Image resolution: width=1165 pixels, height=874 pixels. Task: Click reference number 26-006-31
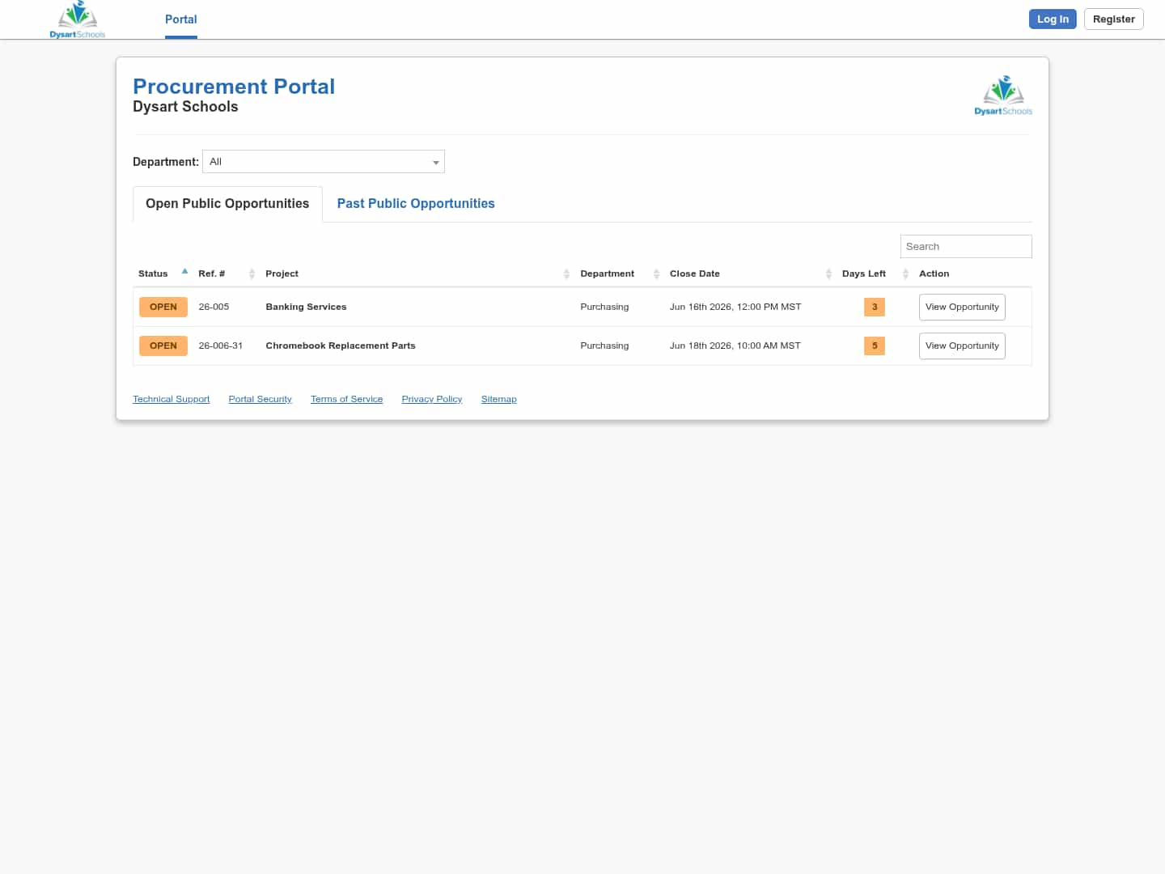pyautogui.click(x=221, y=346)
